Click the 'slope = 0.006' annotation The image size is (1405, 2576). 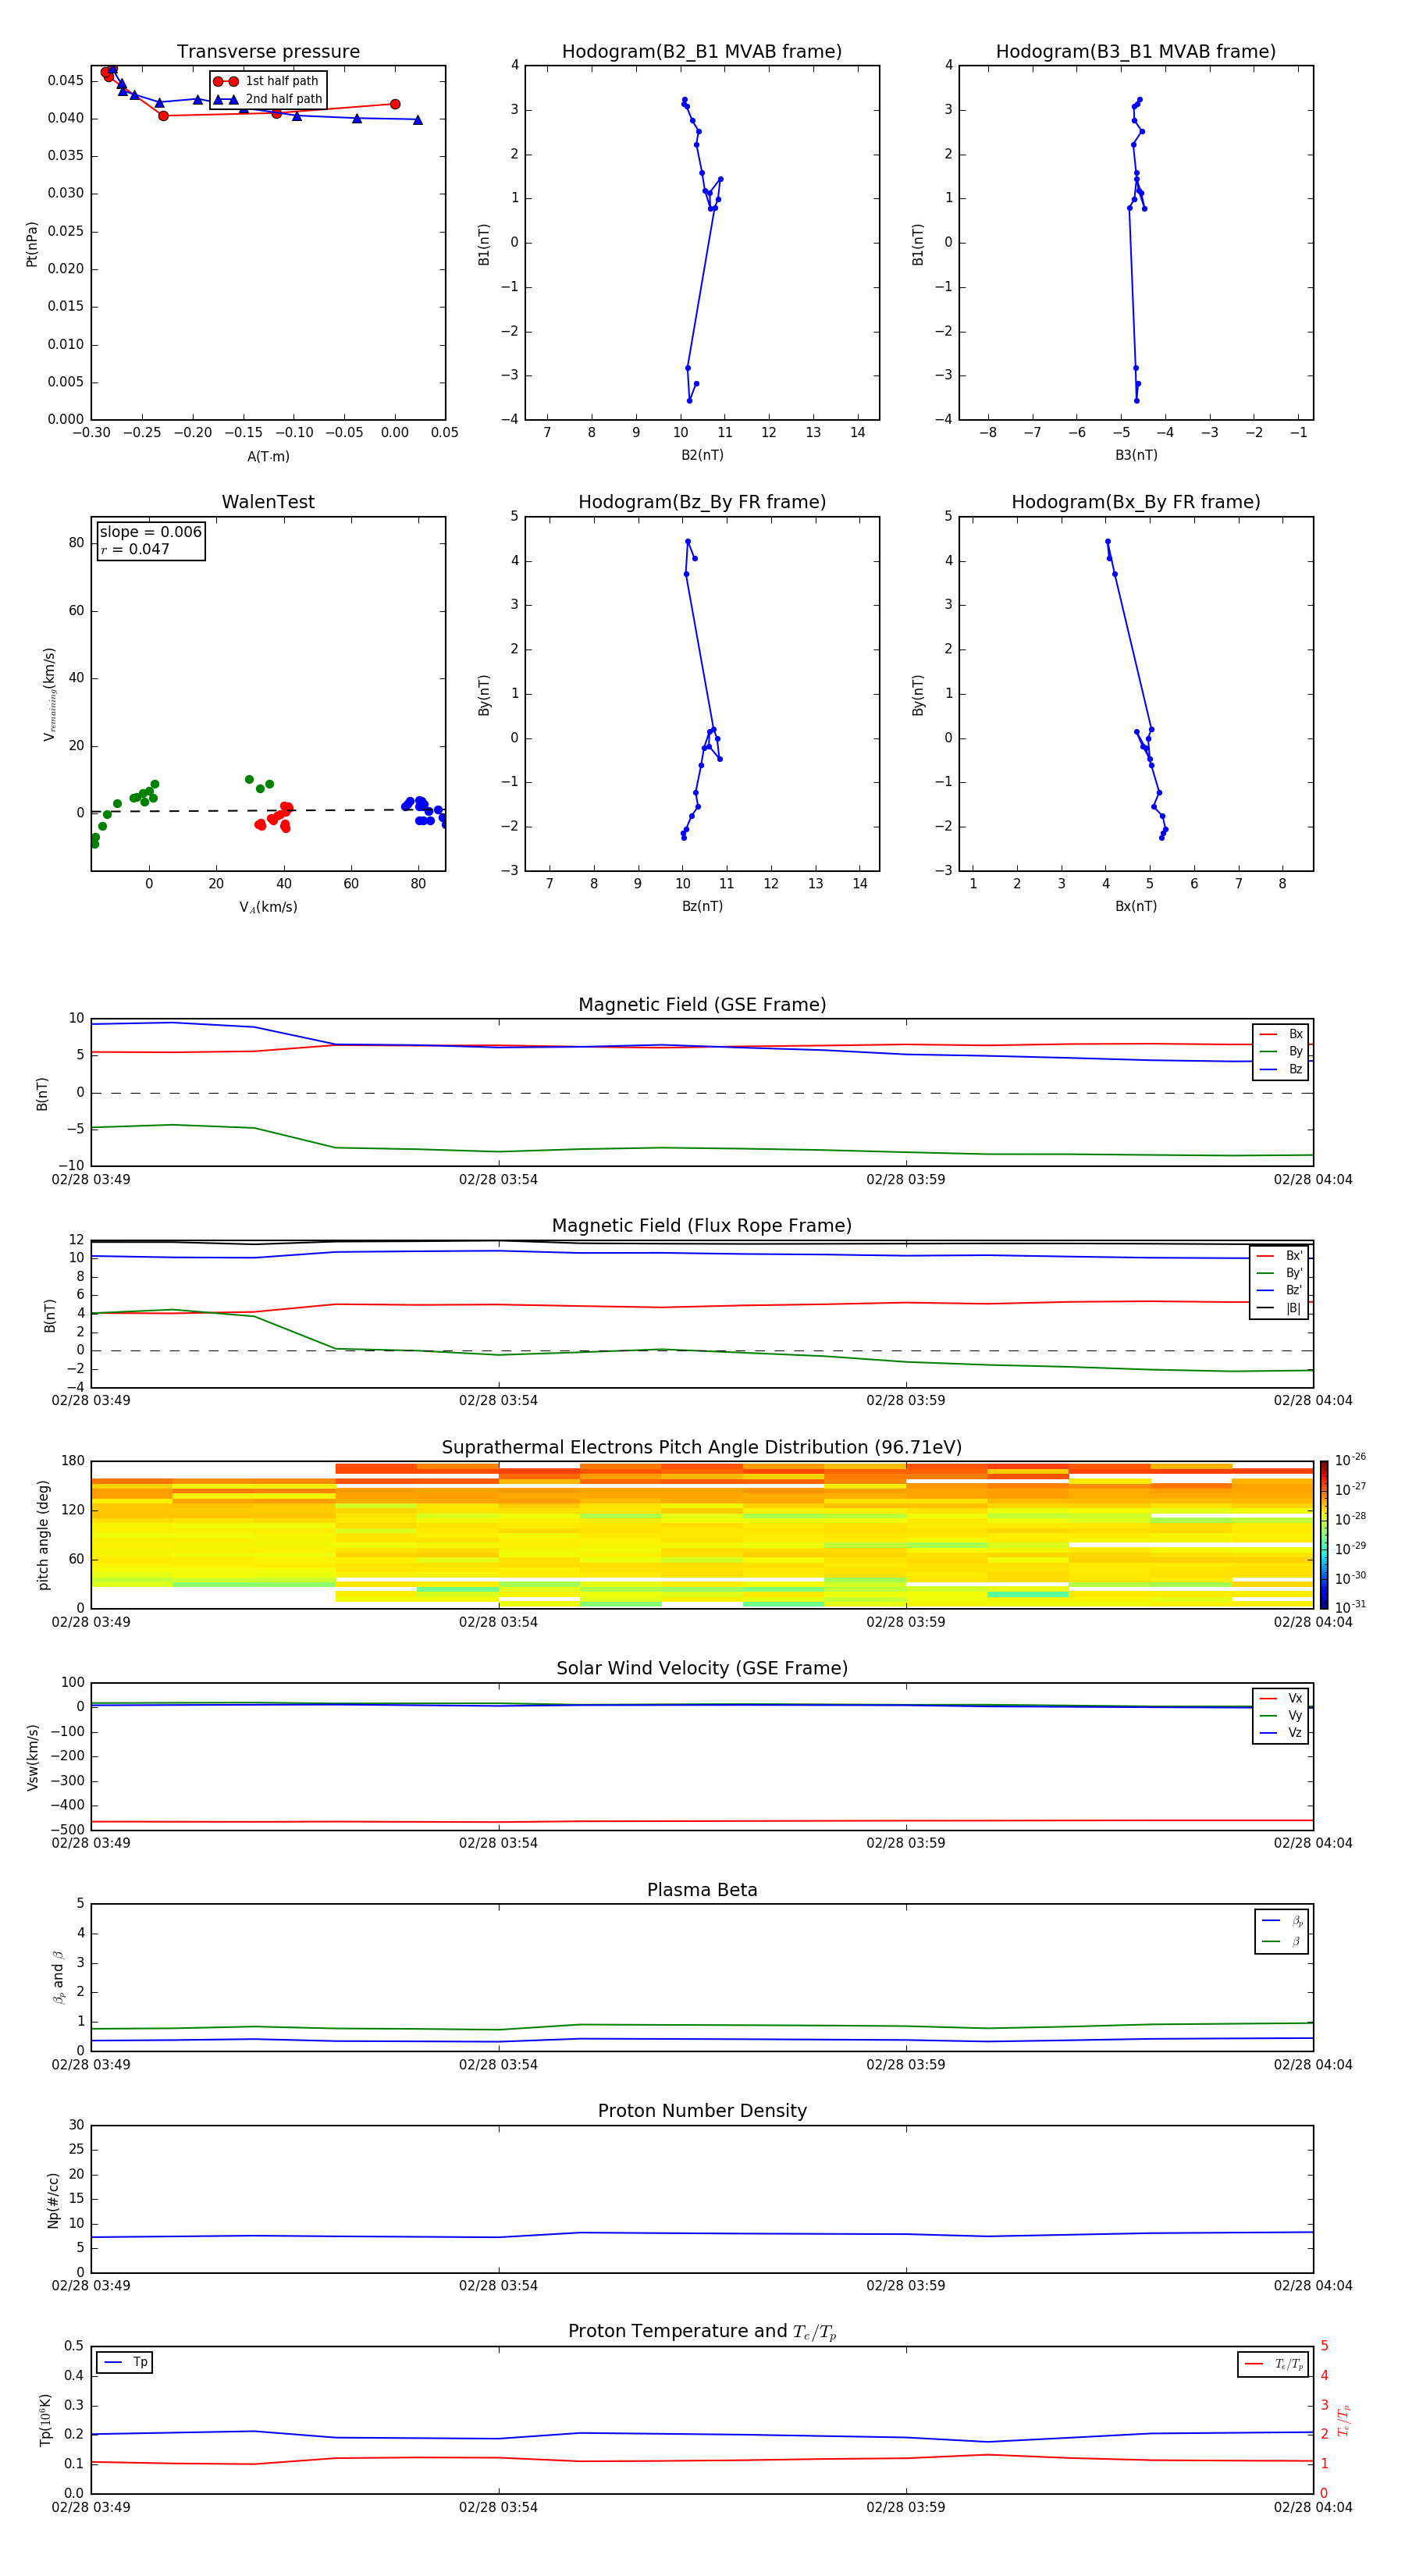click(x=151, y=532)
